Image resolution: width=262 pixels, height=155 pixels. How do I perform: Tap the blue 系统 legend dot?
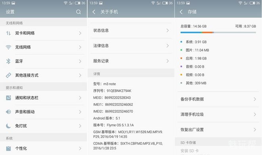tap(181, 42)
